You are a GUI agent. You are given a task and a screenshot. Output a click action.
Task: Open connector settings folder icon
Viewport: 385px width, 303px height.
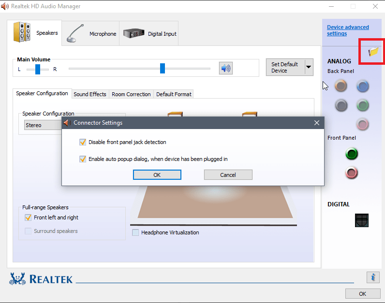373,52
